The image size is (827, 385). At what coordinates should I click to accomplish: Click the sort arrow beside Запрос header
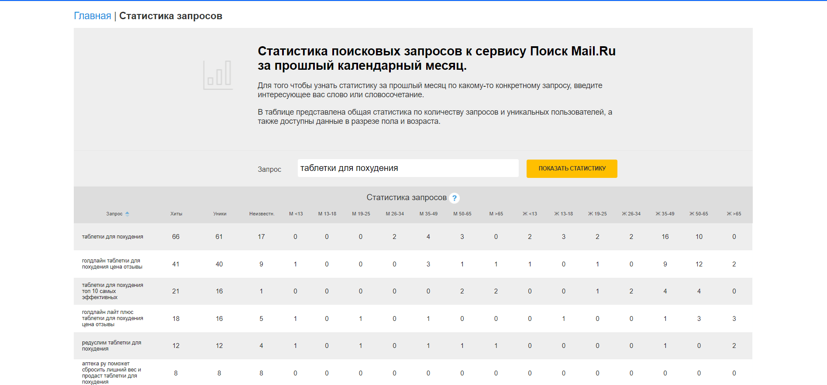[x=127, y=214]
